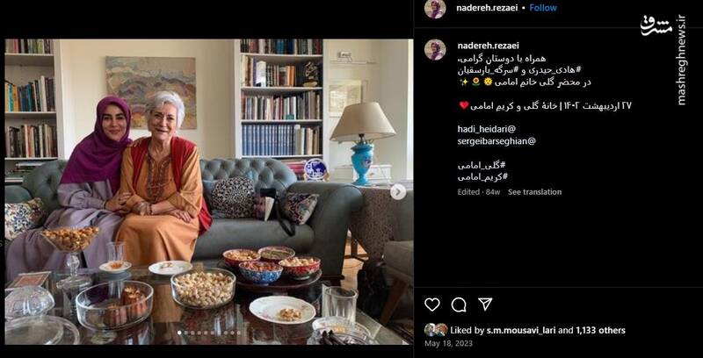View s.m.mousavi_lari profile from likes
The image size is (703, 358).
pos(522,330)
